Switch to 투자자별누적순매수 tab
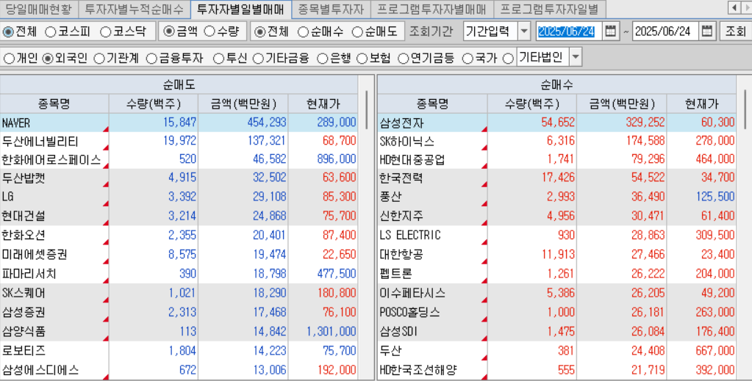752x381 pixels. point(135,9)
